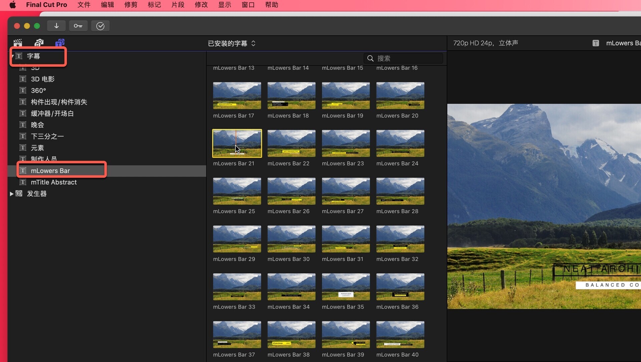Open the 显示 menu
This screenshot has width=641, height=362.
[x=225, y=5]
